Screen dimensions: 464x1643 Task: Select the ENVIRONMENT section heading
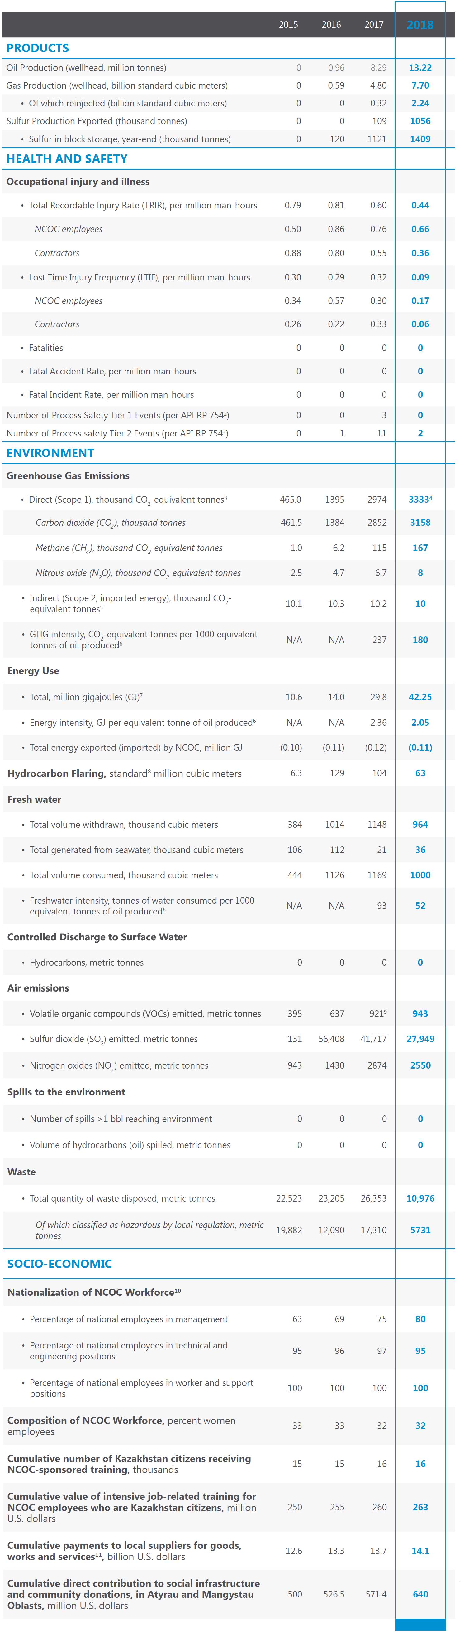pos(50,453)
